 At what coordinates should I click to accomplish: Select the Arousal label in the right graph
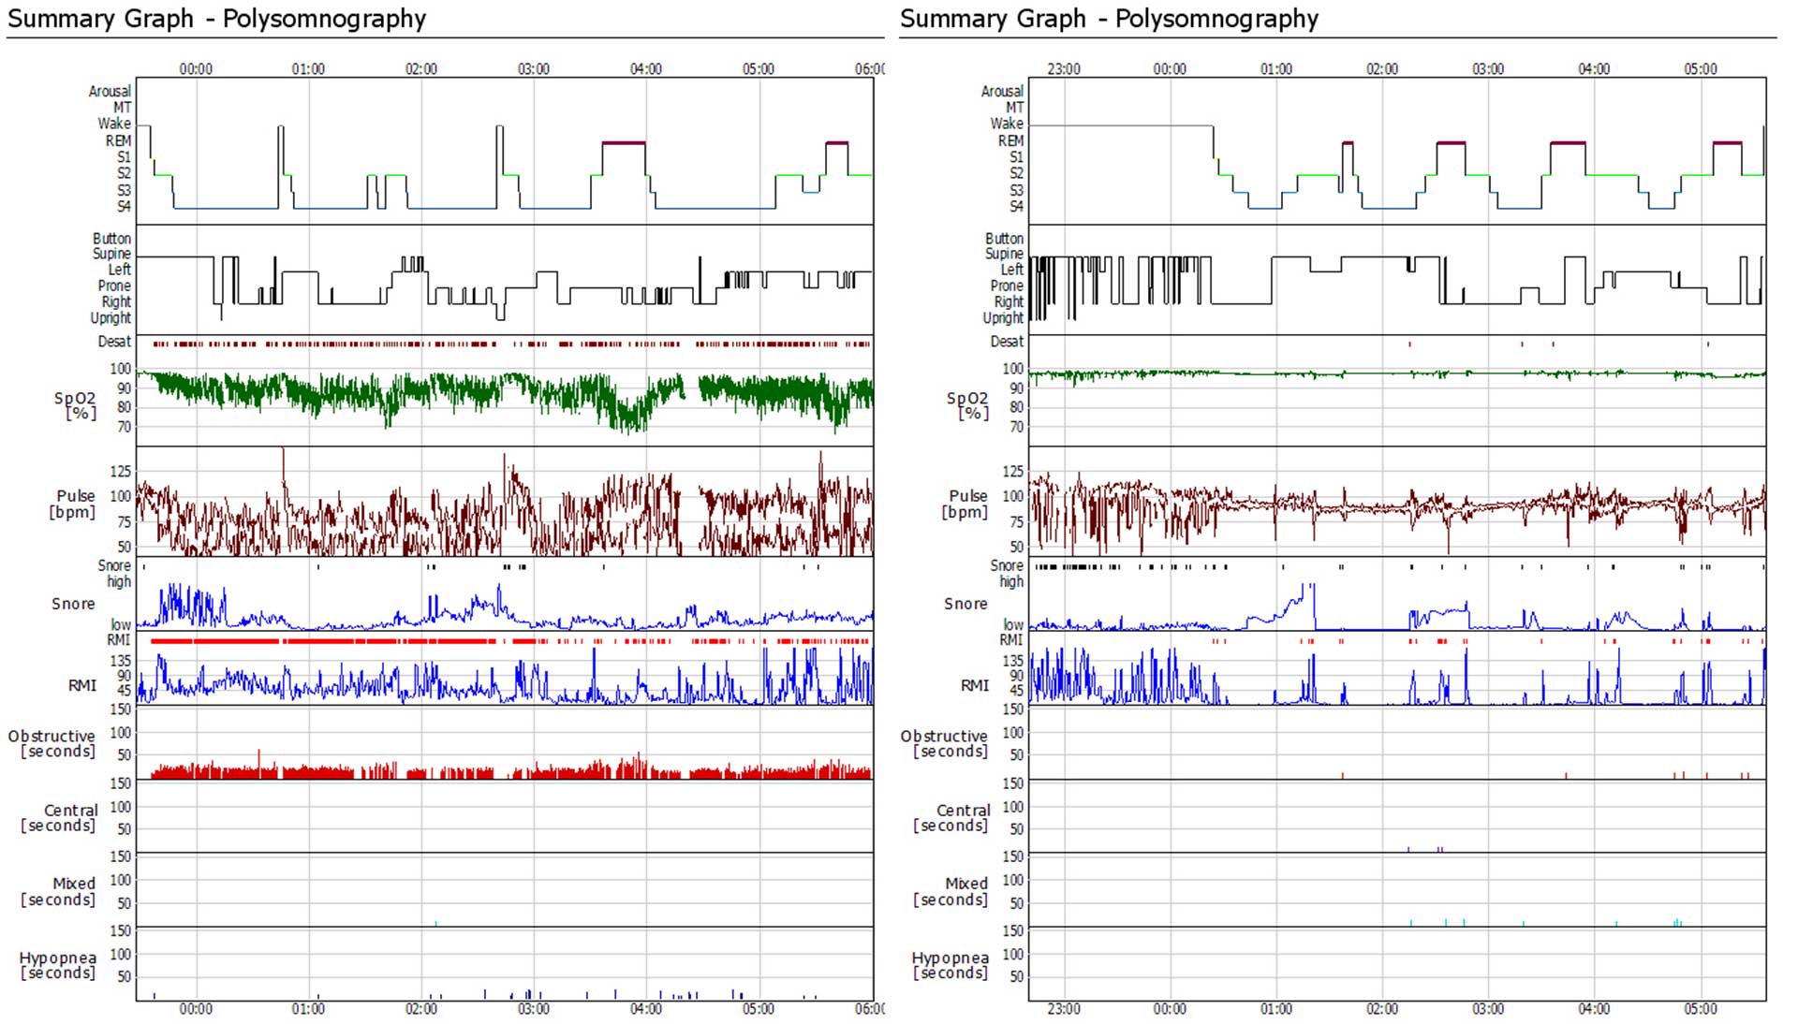(x=1002, y=91)
